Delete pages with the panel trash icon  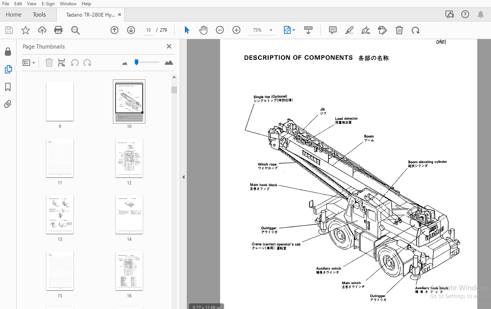click(49, 62)
